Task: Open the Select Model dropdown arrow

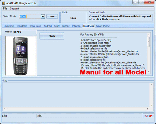Action: click(43, 17)
